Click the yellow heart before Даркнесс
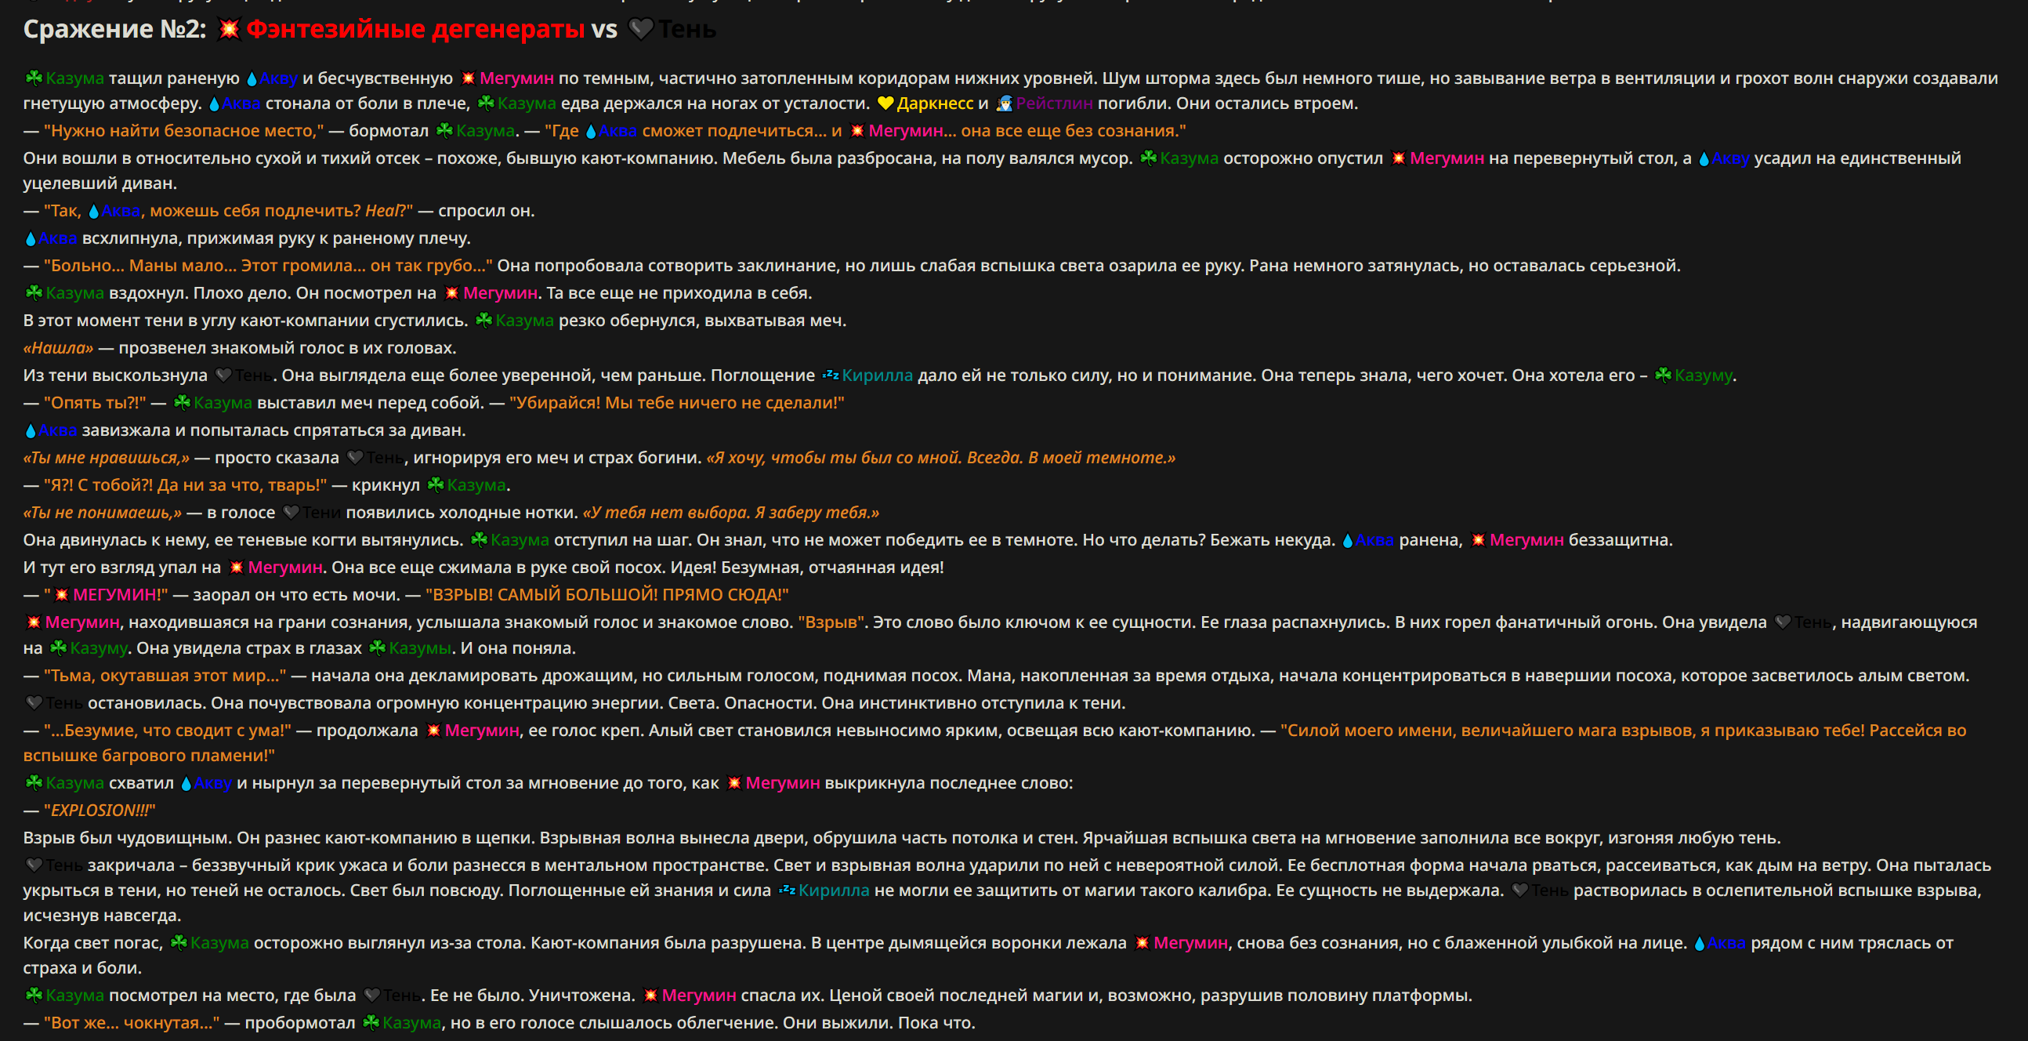This screenshot has height=1041, width=2028. (x=885, y=104)
